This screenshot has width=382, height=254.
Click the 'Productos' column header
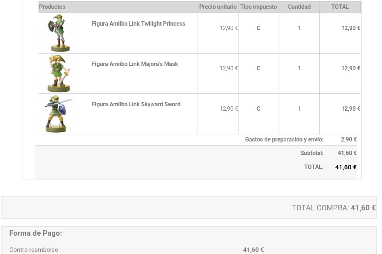pyautogui.click(x=52, y=7)
